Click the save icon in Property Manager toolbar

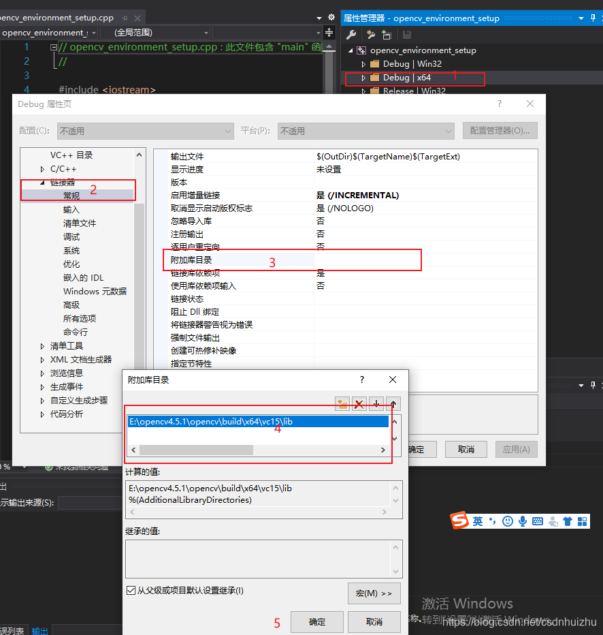[407, 35]
